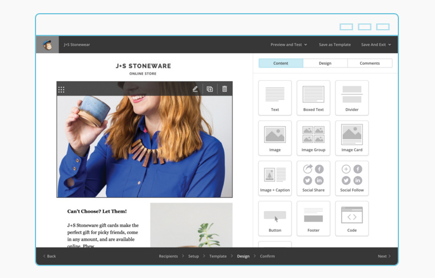Click the Can't Choose? Let Them! heading
Viewport: 435px width, 278px height.
(x=97, y=211)
